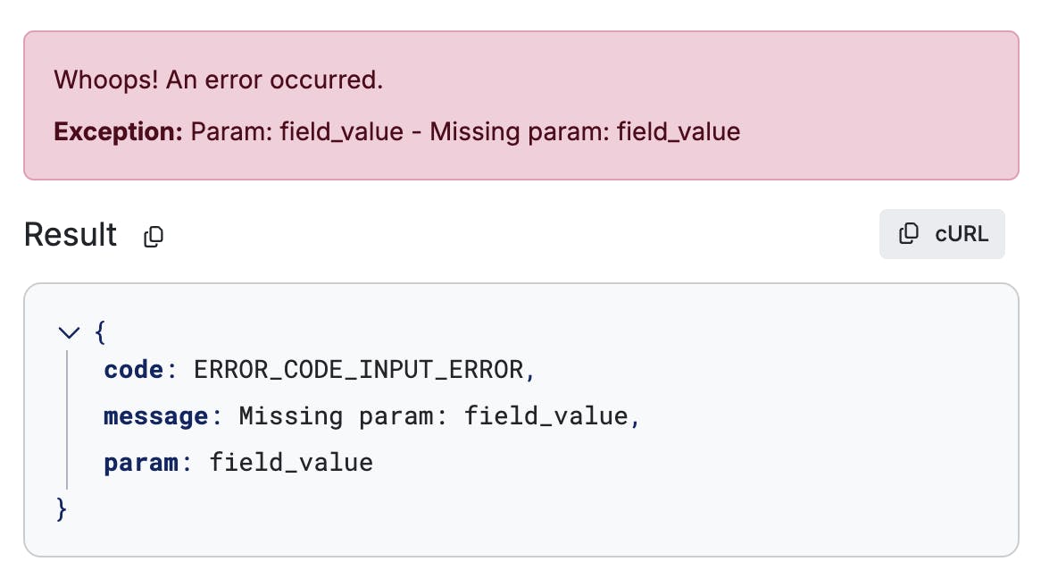Screen dimensions: 1041x570
Task: Select the "code" key in result
Action: [133, 370]
